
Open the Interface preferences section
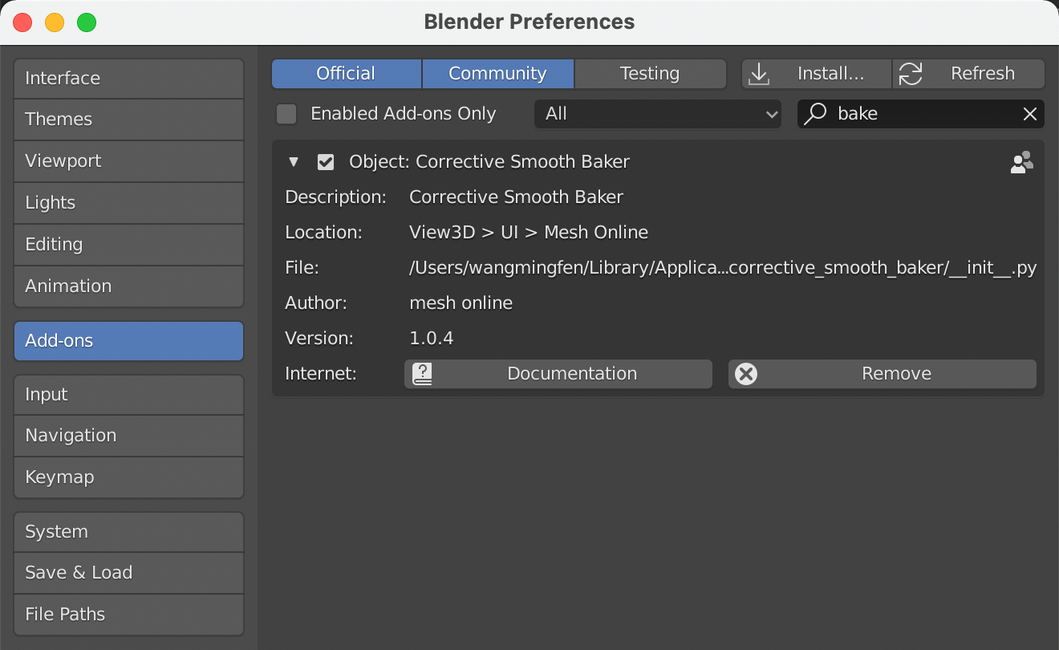(x=128, y=79)
